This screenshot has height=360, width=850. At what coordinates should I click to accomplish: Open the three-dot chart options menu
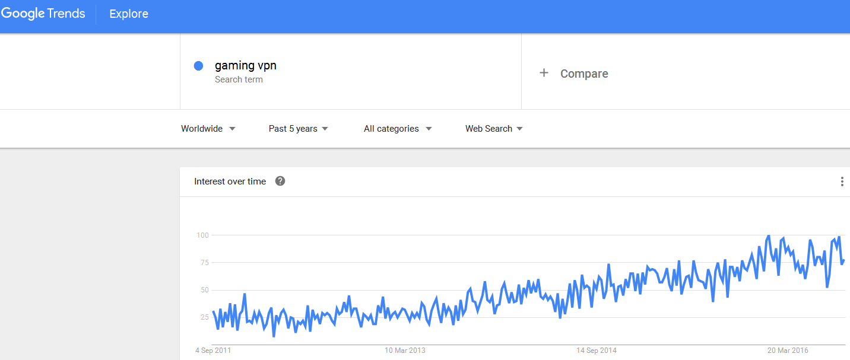tap(842, 181)
